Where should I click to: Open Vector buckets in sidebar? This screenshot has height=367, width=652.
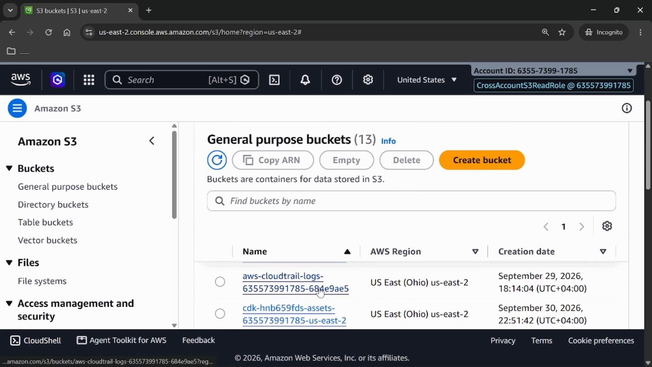48,240
